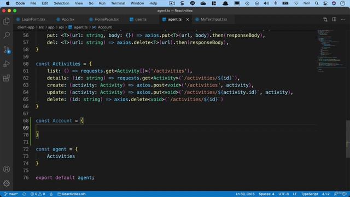350x197 pixels.
Task: Show errors and warnings count in status bar
Action: pyautogui.click(x=38, y=194)
